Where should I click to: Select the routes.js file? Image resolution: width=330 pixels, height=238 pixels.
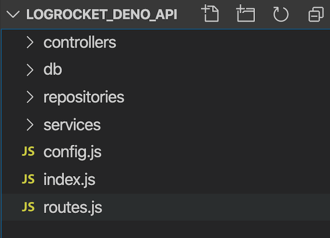(x=166, y=207)
